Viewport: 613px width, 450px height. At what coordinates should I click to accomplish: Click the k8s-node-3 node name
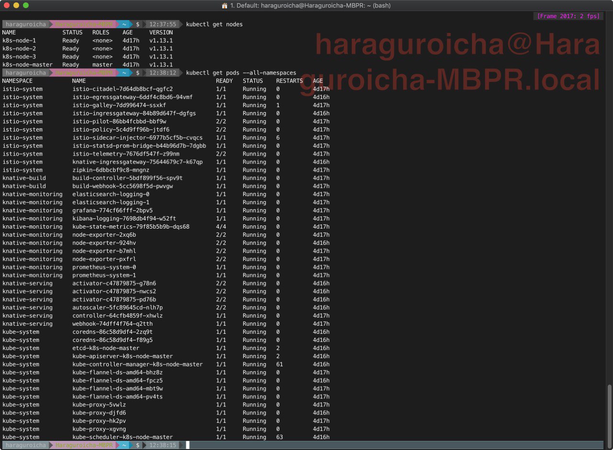tap(19, 57)
